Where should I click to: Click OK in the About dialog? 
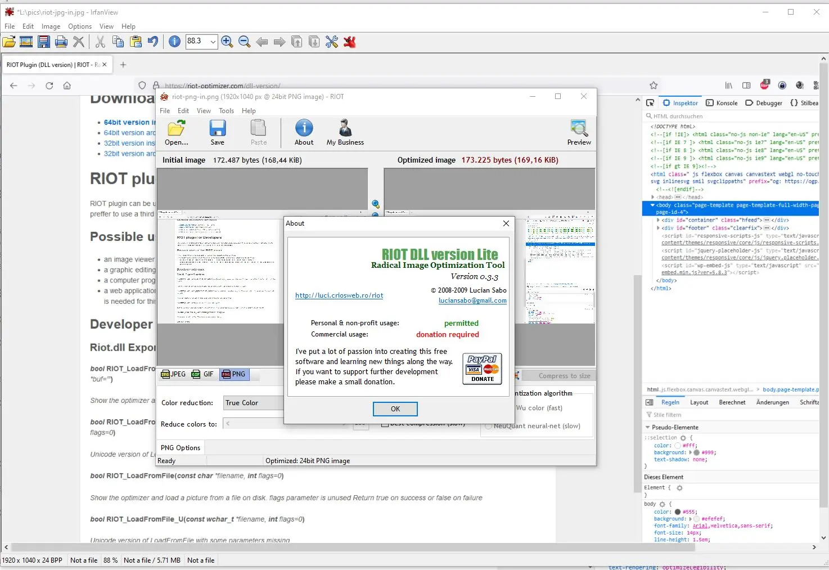click(x=395, y=409)
